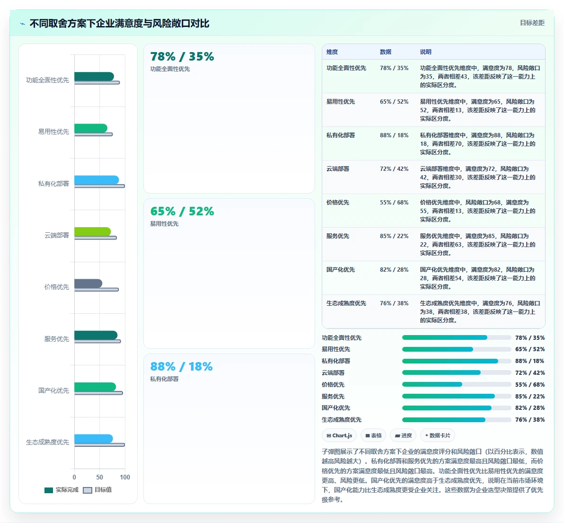Click the 数据 table column header
This screenshot has height=523, width=564.
coord(386,52)
